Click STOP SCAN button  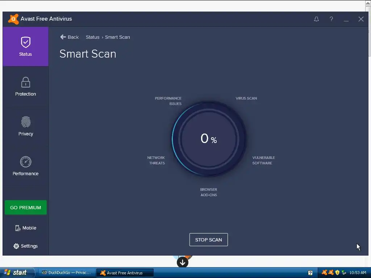click(x=208, y=240)
